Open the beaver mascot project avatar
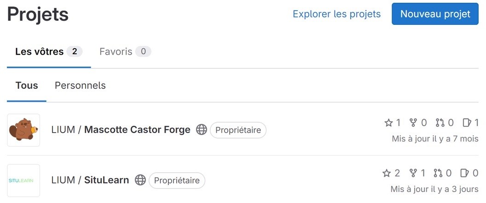The image size is (486, 203). pyautogui.click(x=23, y=130)
